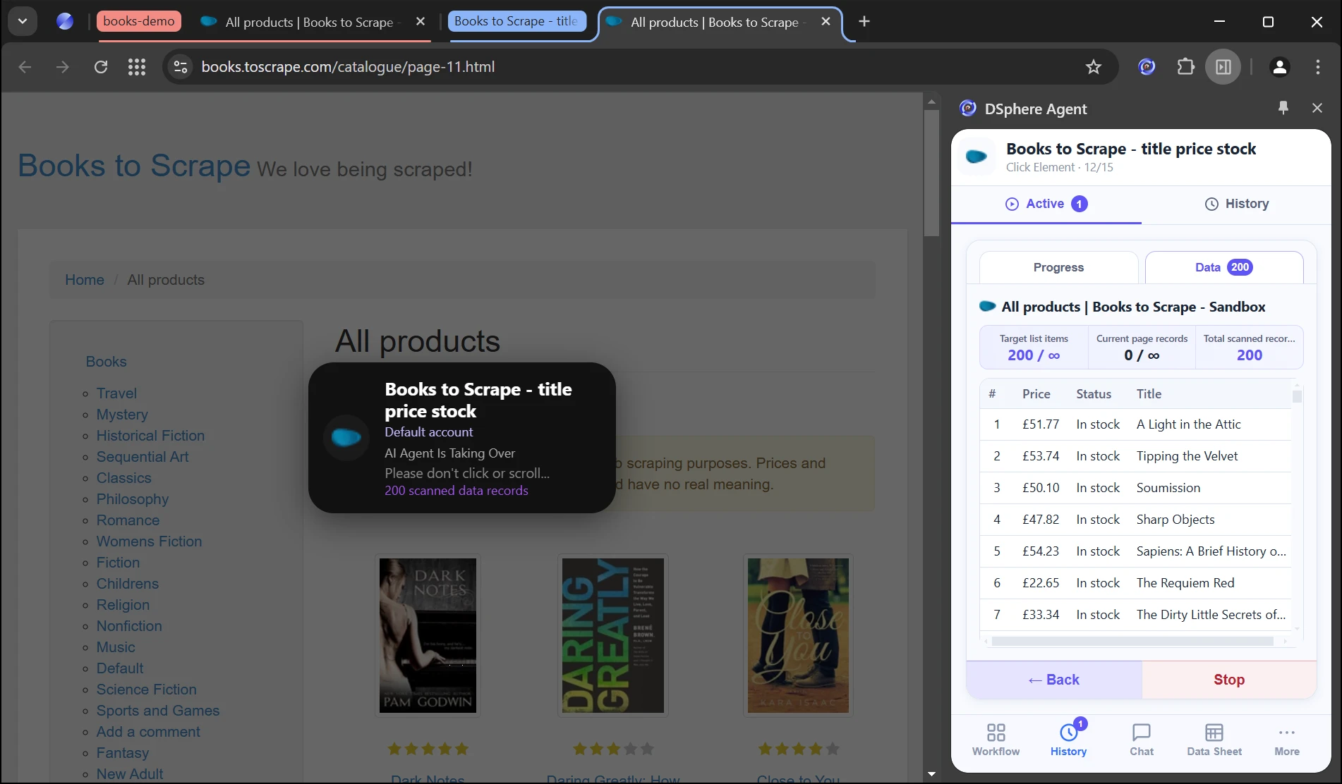Click the books-demo tab group label
1342x784 pixels.
(139, 21)
